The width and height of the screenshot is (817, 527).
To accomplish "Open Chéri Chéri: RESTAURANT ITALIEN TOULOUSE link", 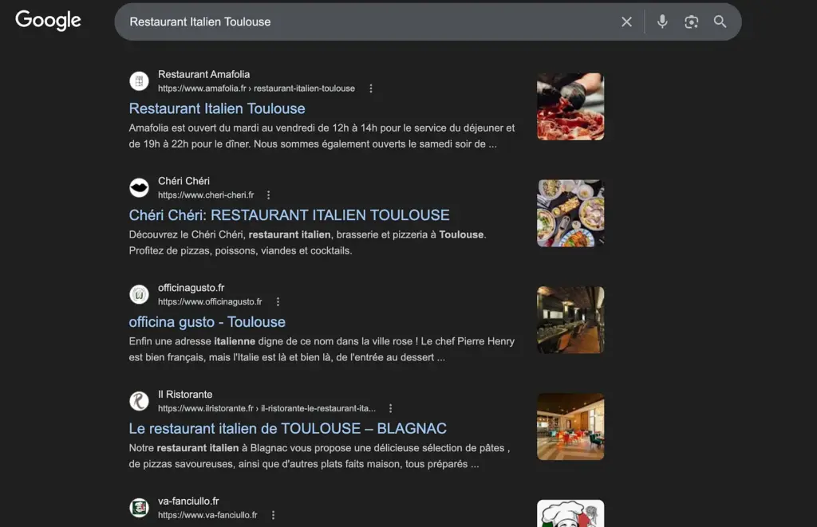I will coord(289,215).
